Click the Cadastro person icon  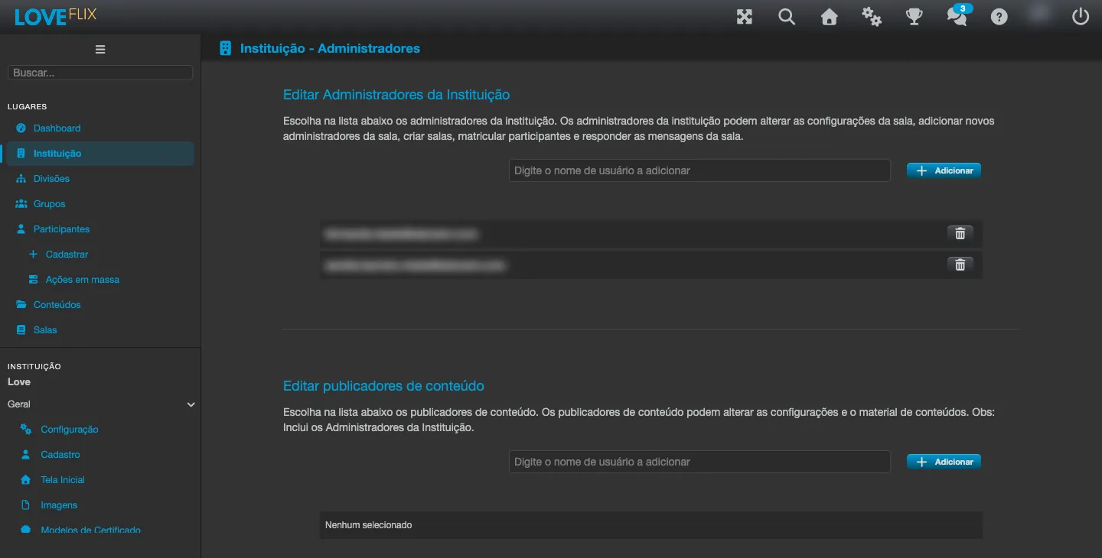(26, 455)
